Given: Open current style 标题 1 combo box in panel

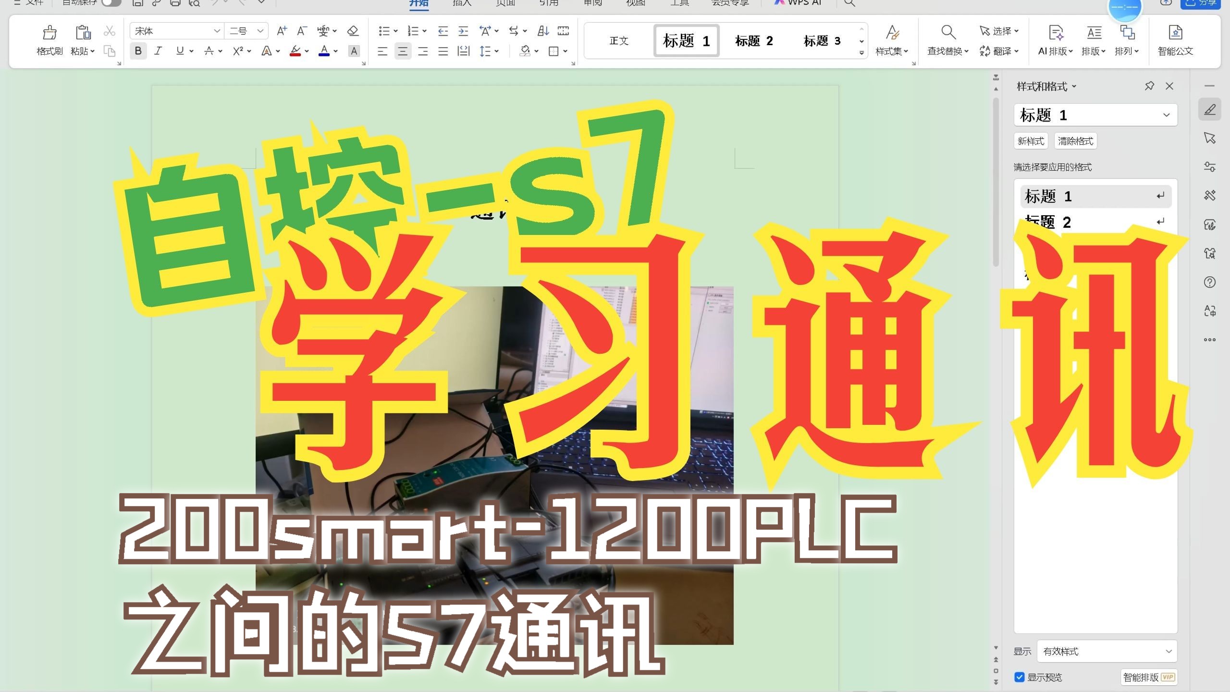Looking at the screenshot, I should [x=1095, y=115].
